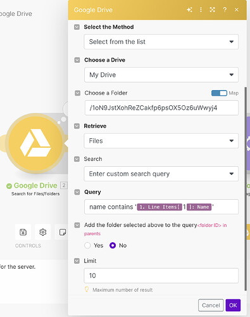Click the AI sparkle icon in panel header
This screenshot has width=250, height=317.
[189, 10]
